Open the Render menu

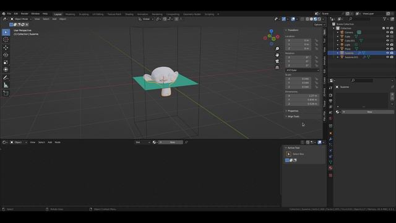(x=25, y=14)
